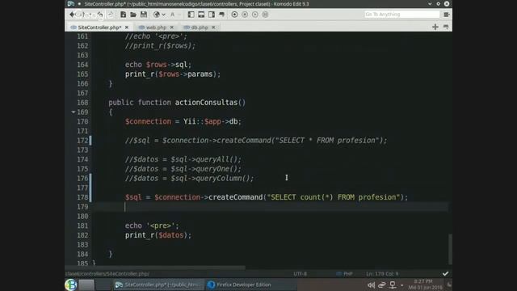Click the save macro icon
Viewport: 517px width, 291px height.
click(265, 15)
